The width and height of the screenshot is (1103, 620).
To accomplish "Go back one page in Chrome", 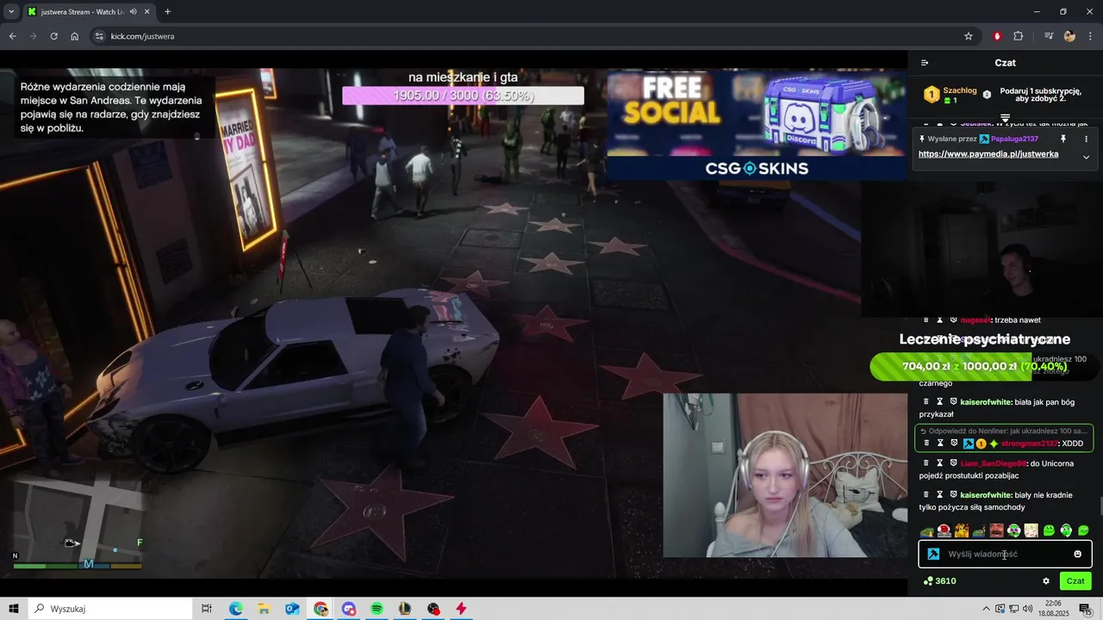I will [x=12, y=36].
